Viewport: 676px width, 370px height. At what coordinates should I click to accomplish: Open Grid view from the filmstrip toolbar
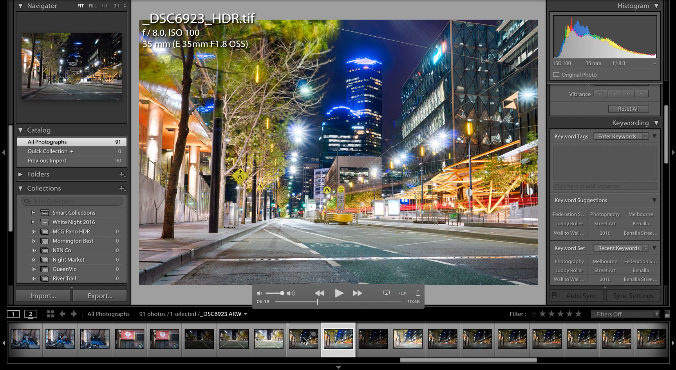tap(50, 314)
